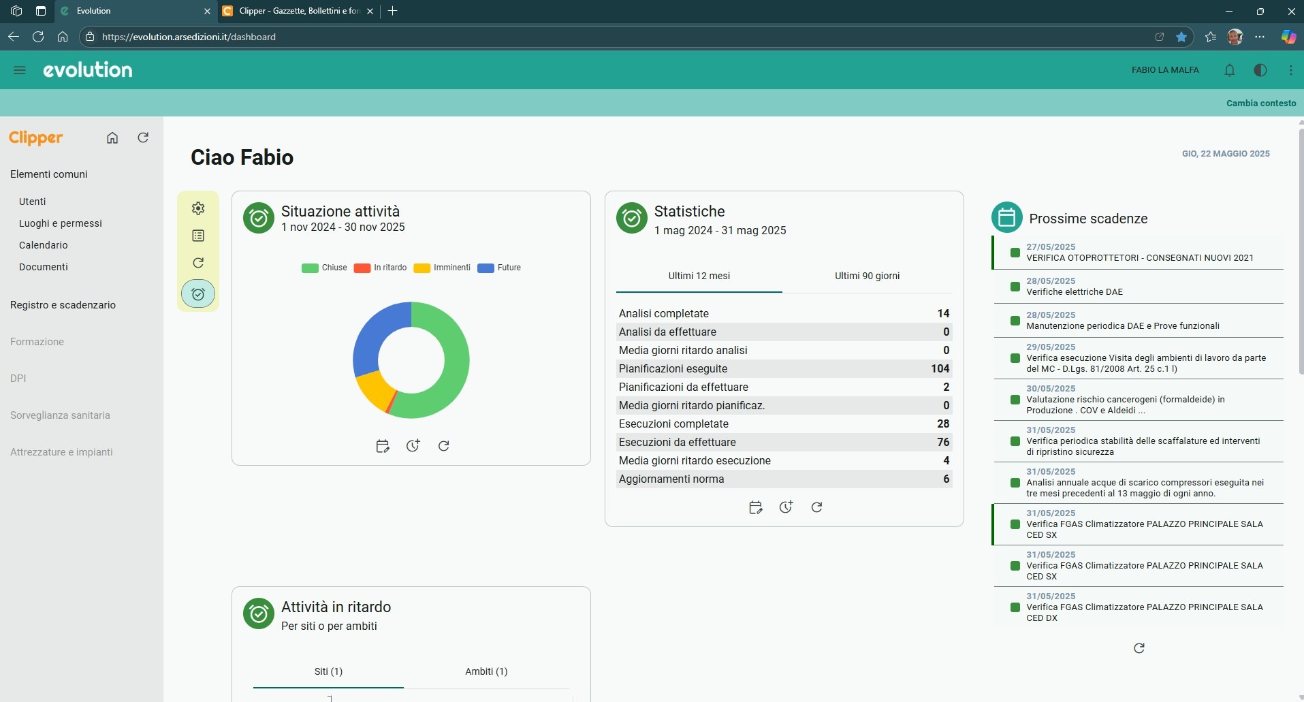The width and height of the screenshot is (1304, 702).
Task: Open a new browser tab
Action: 392,11
